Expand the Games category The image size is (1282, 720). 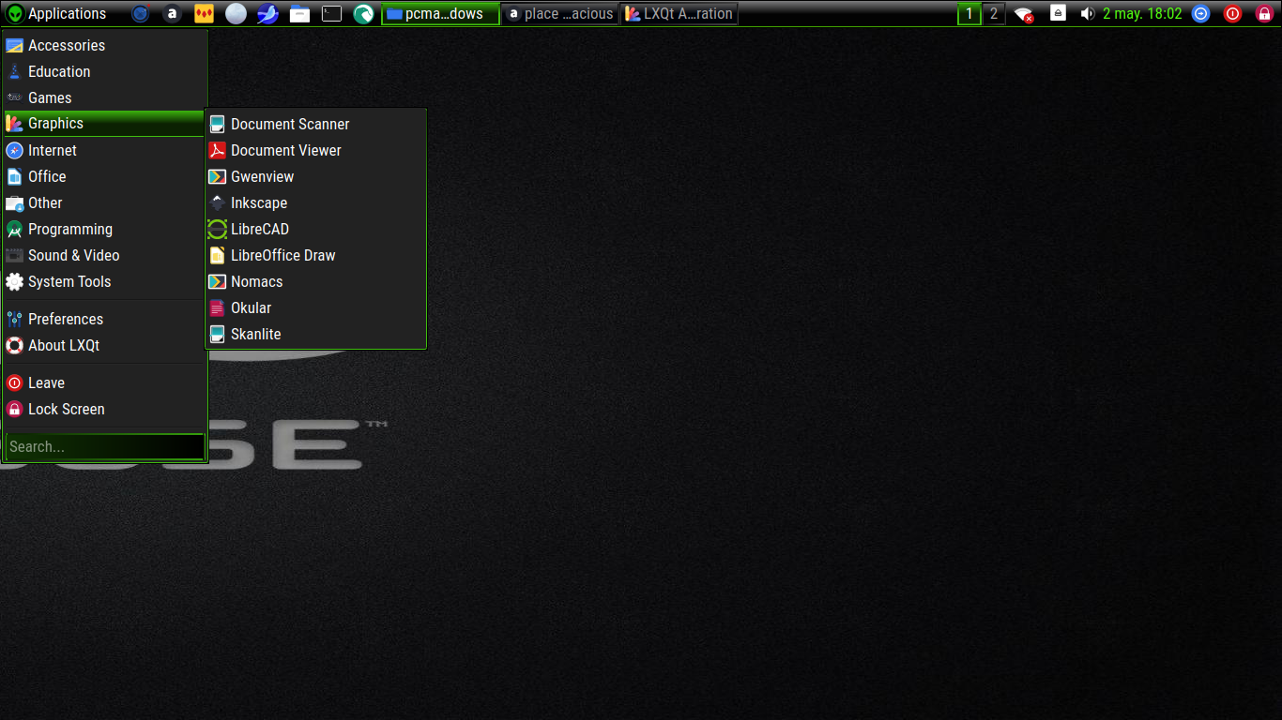point(104,97)
